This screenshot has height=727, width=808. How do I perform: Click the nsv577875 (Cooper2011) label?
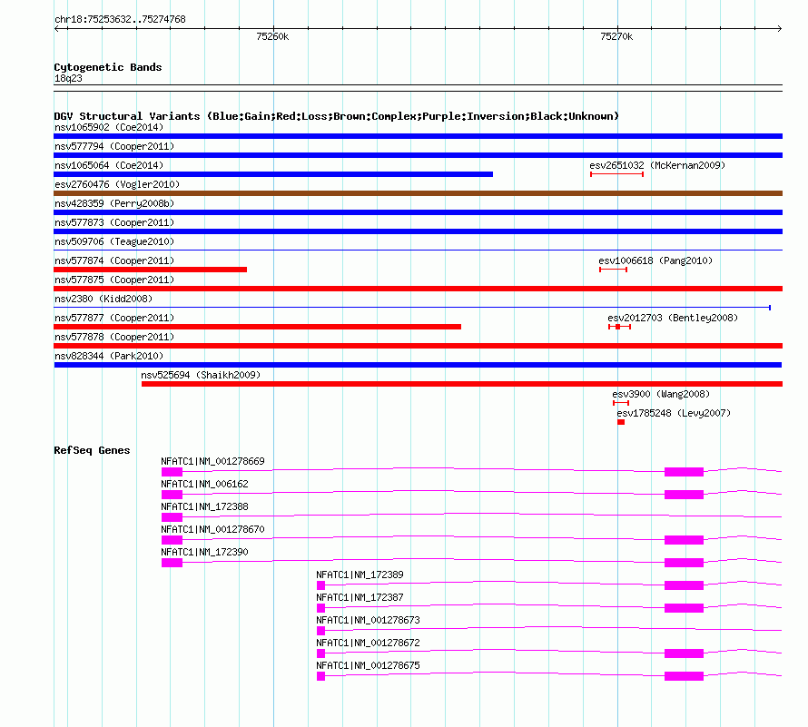(114, 280)
